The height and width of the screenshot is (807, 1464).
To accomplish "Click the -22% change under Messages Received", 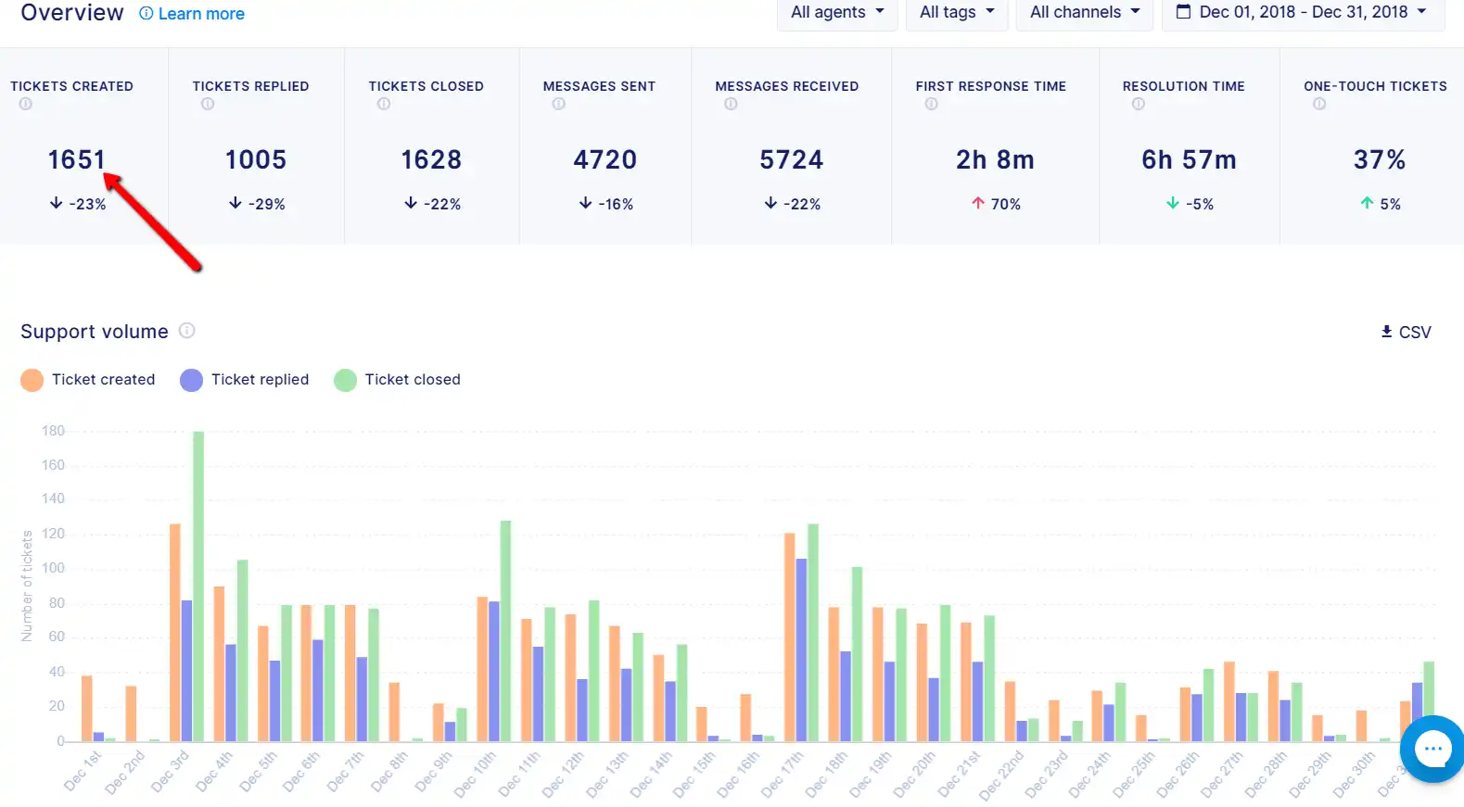I will click(x=793, y=204).
